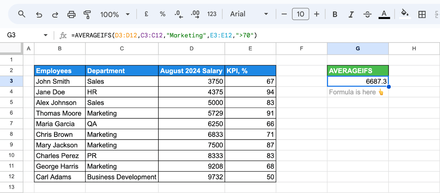Select salary cell 4375
Image resolution: width=440 pixels, height=193 pixels.
[x=192, y=92]
